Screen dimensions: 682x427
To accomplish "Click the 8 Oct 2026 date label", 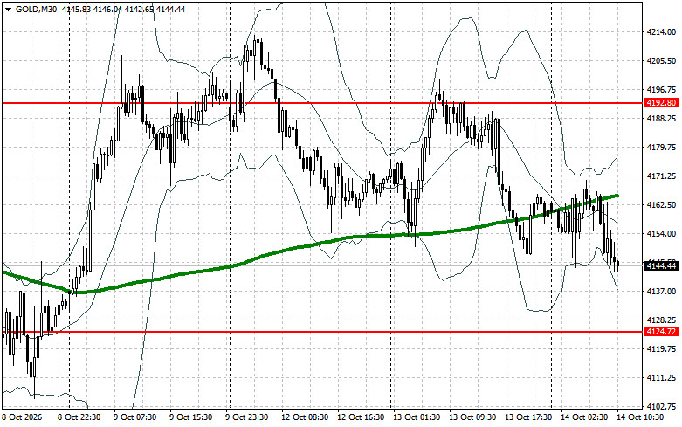I will click(x=22, y=417).
